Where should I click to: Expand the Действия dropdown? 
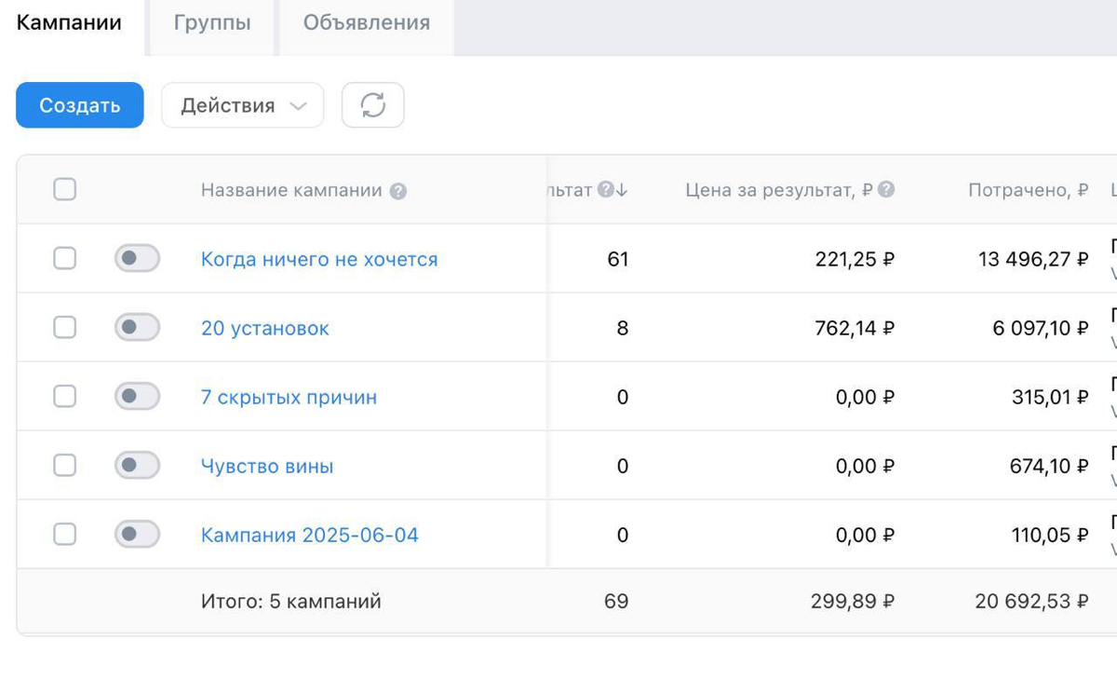[x=243, y=105]
